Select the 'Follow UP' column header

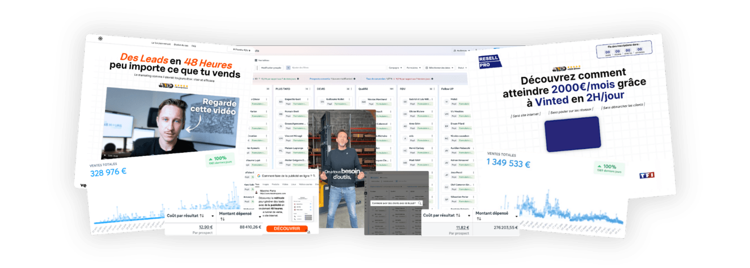pos(447,88)
